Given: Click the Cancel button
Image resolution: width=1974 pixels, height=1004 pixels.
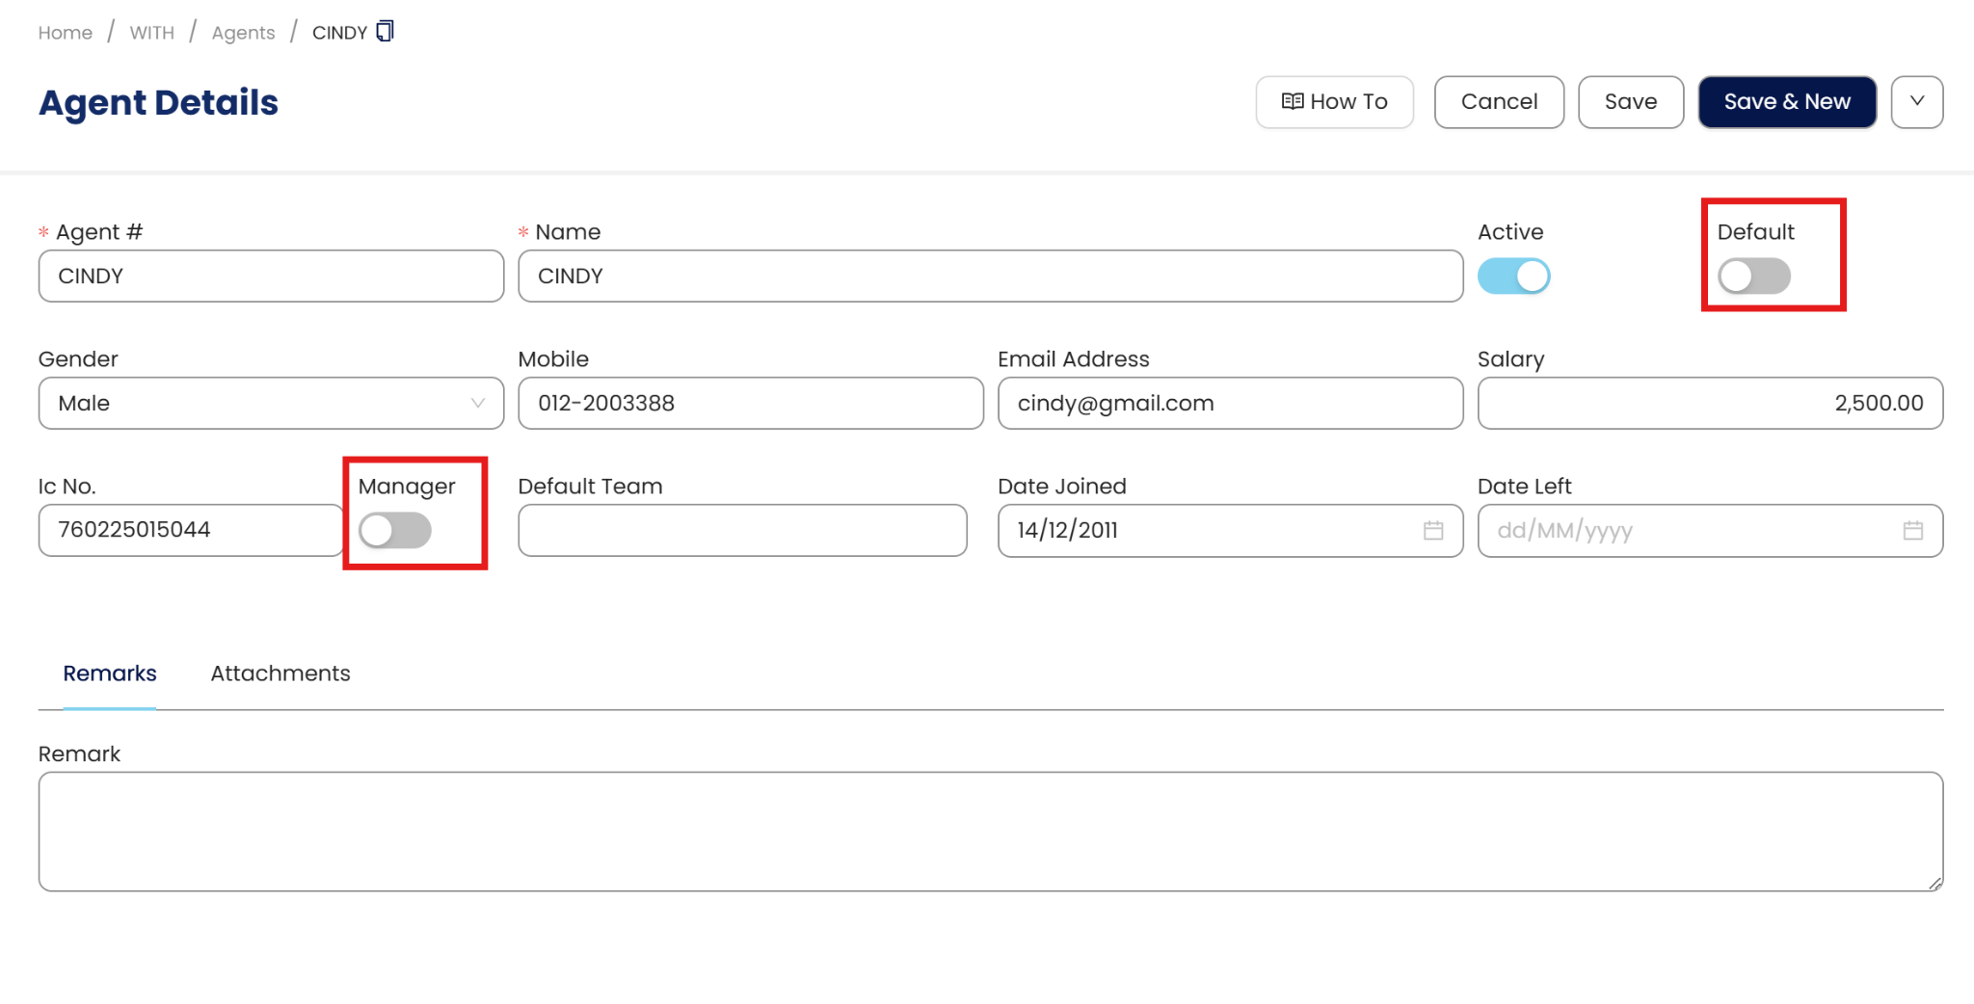Looking at the screenshot, I should click(x=1498, y=101).
